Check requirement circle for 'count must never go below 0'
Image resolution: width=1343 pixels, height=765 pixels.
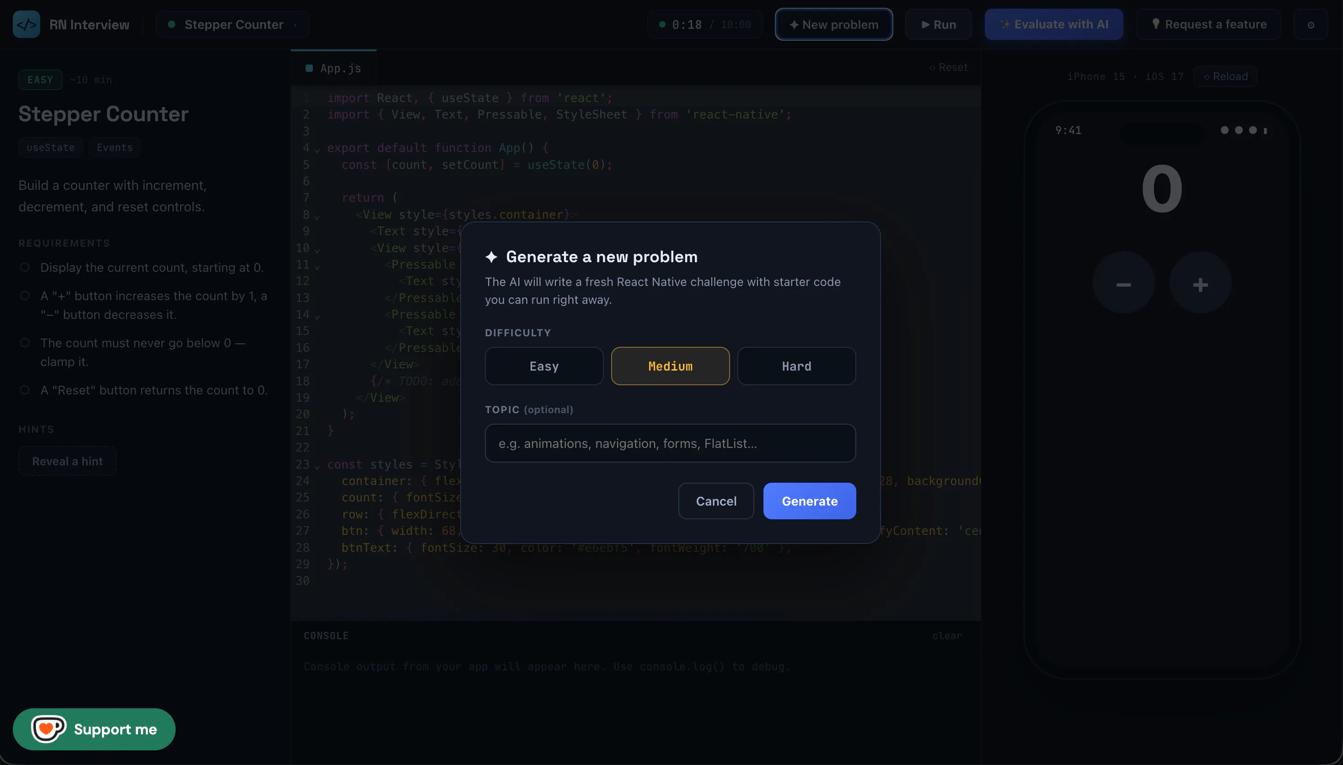coord(25,343)
